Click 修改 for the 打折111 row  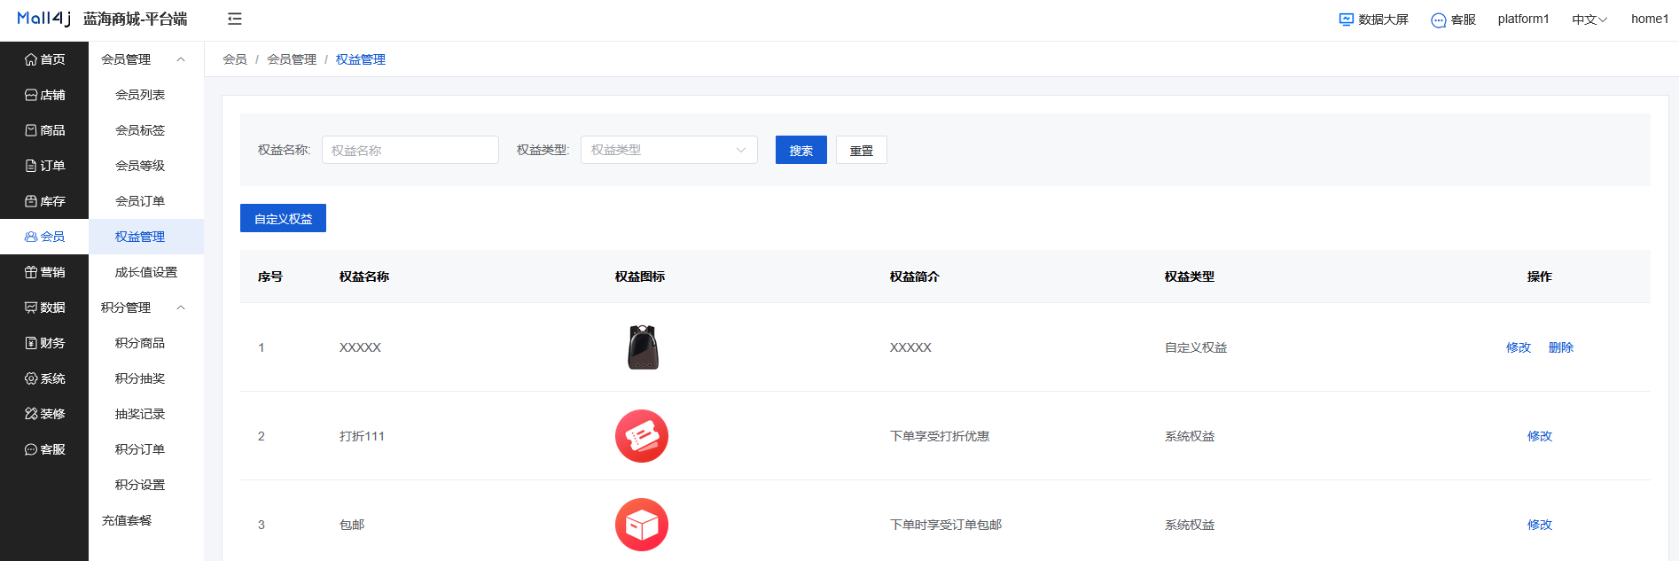coord(1540,436)
